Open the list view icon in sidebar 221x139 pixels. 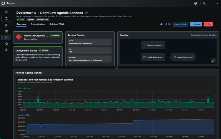(6, 31)
